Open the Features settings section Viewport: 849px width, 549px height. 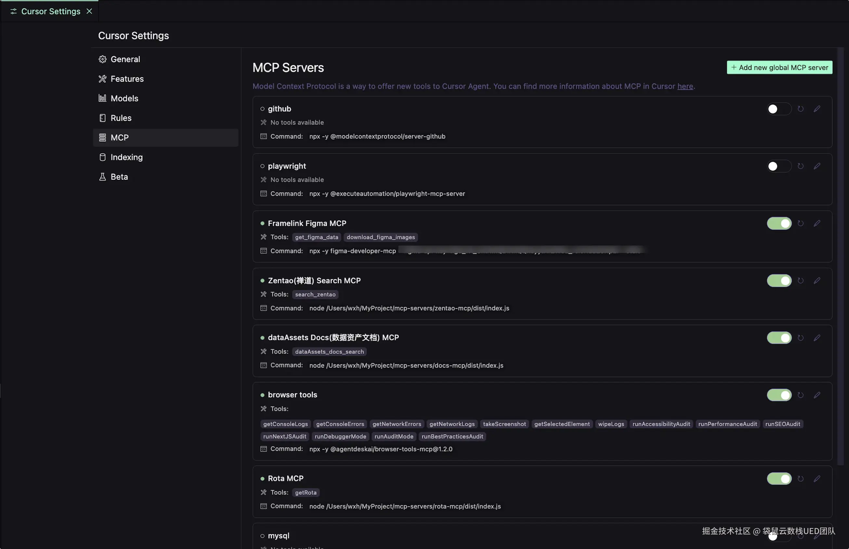pyautogui.click(x=127, y=79)
